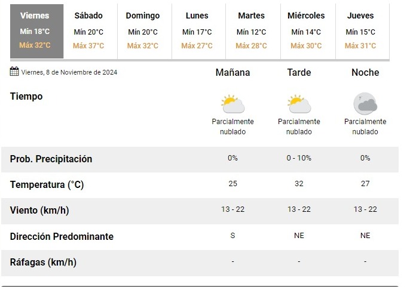410x287 pixels.
Task: Select the Lunes forecast tab
Action: point(197,30)
